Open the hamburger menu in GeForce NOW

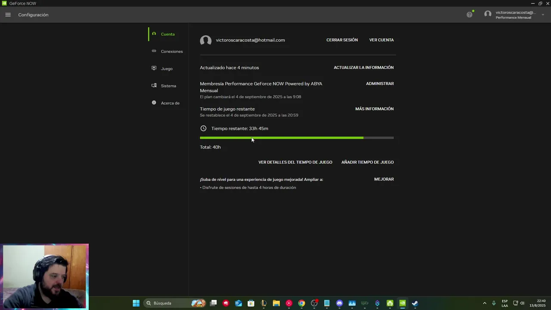[8, 15]
